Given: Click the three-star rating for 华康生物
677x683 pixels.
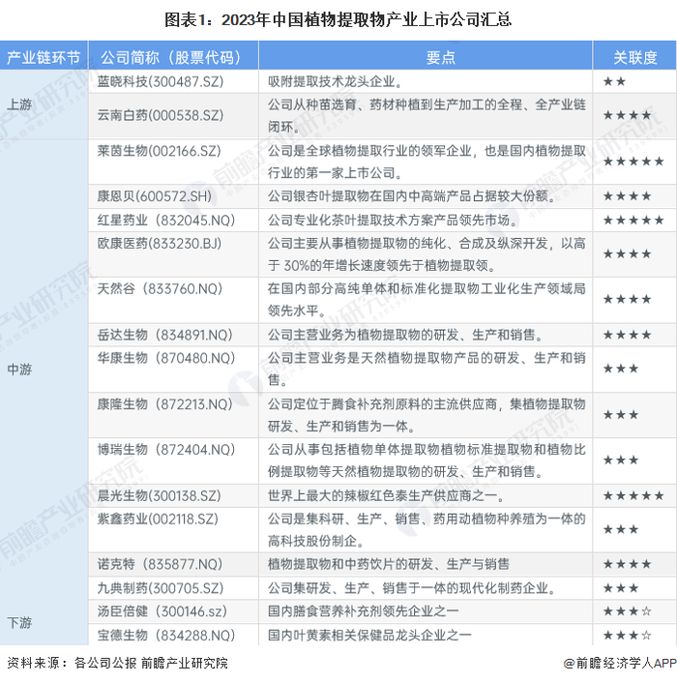Looking at the screenshot, I should [621, 369].
